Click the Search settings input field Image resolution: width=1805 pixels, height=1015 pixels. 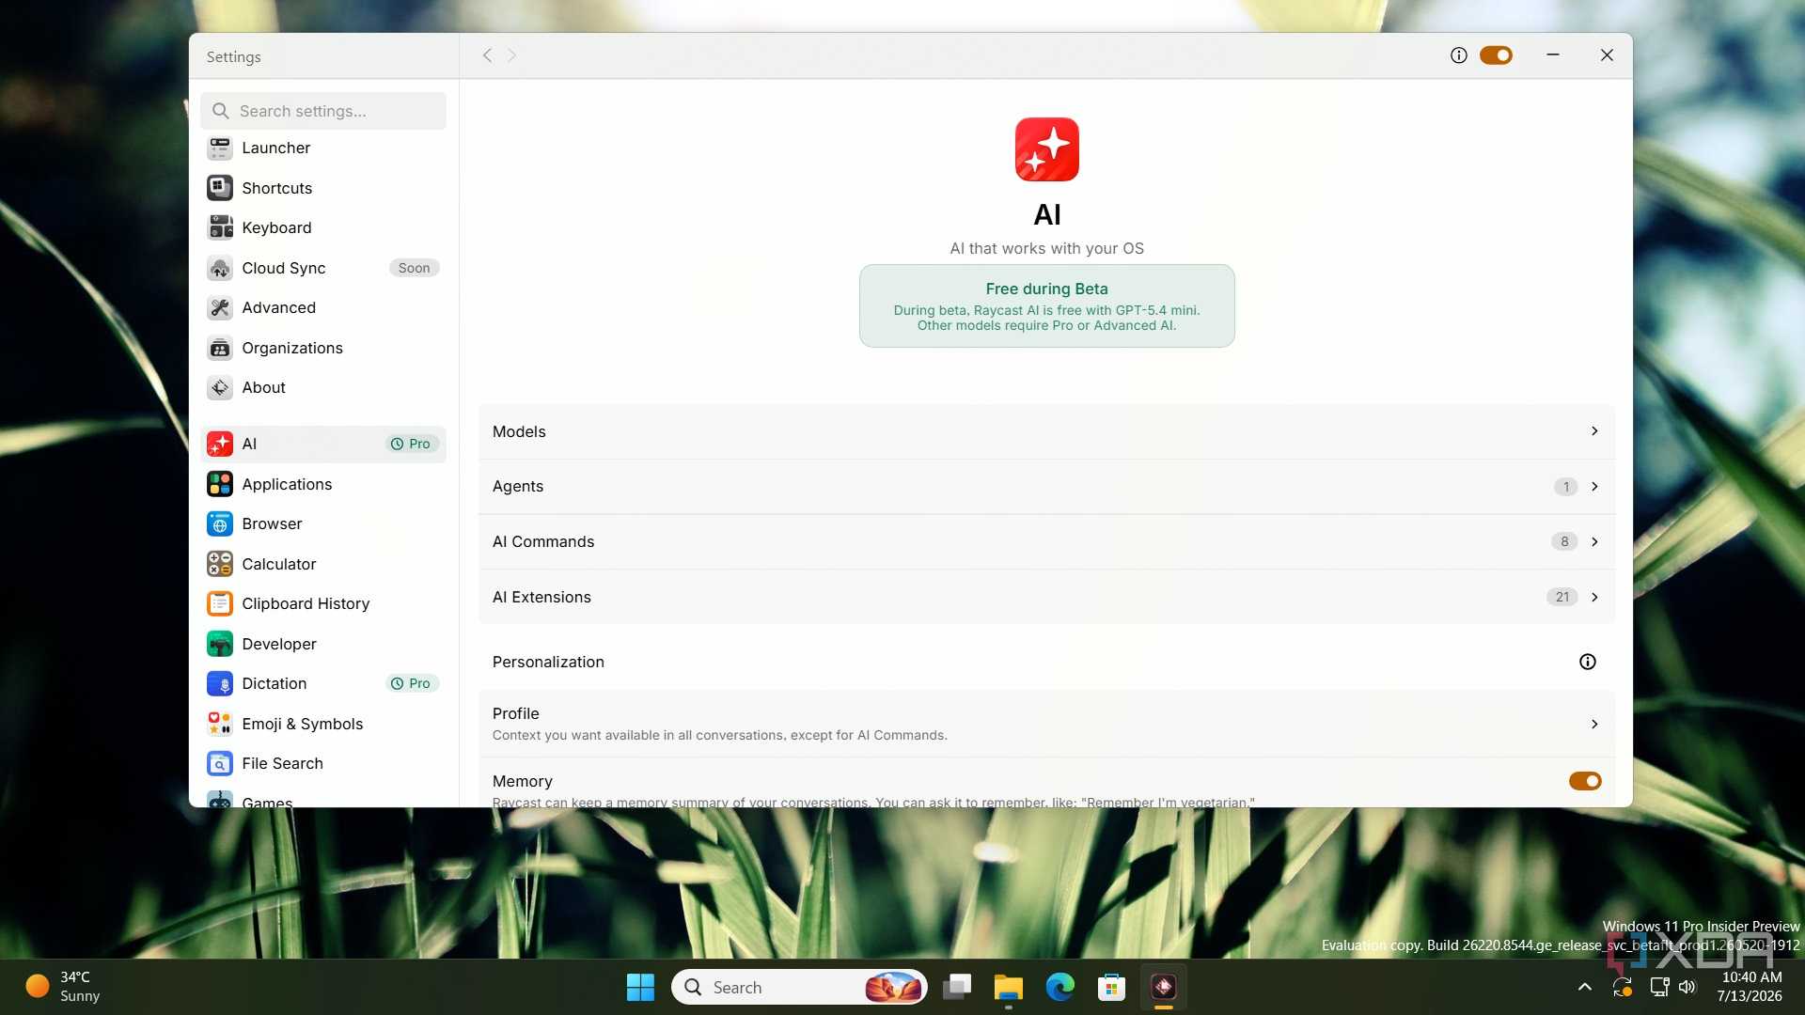point(323,111)
